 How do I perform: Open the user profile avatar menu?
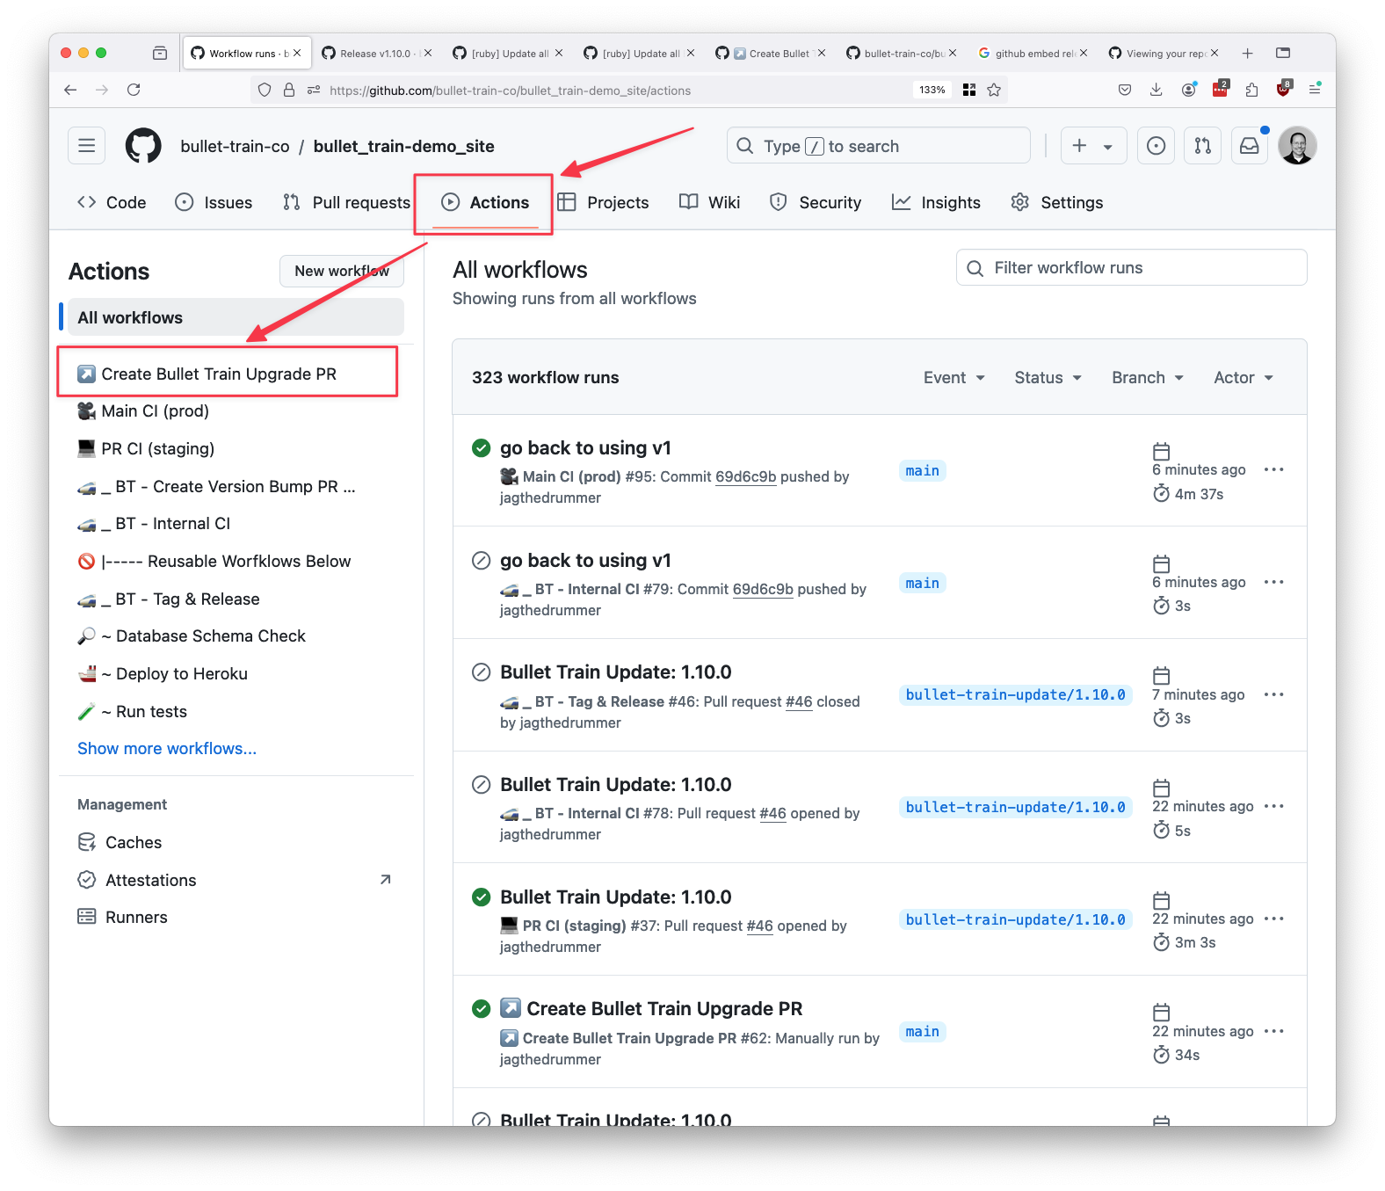pos(1297,146)
